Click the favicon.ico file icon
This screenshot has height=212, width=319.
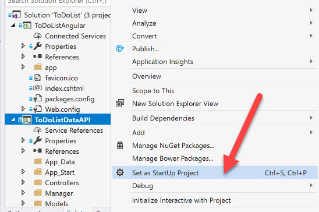[38, 78]
